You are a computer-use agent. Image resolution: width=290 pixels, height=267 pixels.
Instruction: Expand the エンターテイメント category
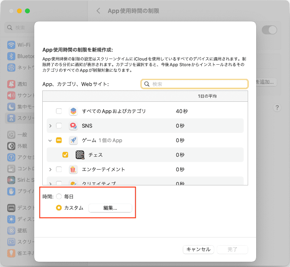50,169
